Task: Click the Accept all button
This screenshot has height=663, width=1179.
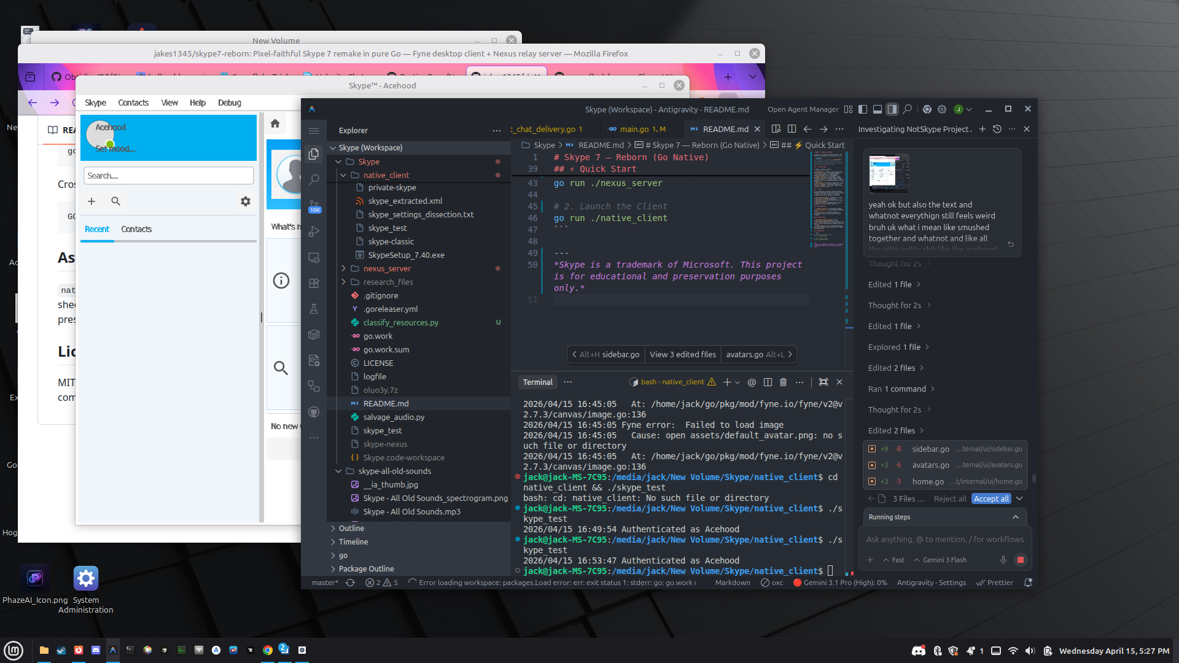Action: tap(990, 498)
